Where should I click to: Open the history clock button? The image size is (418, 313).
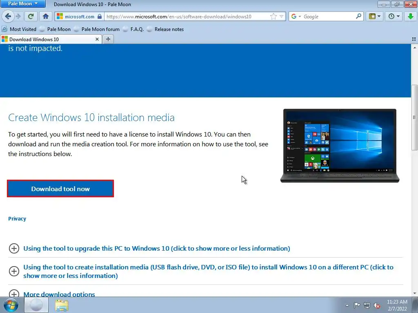(394, 16)
